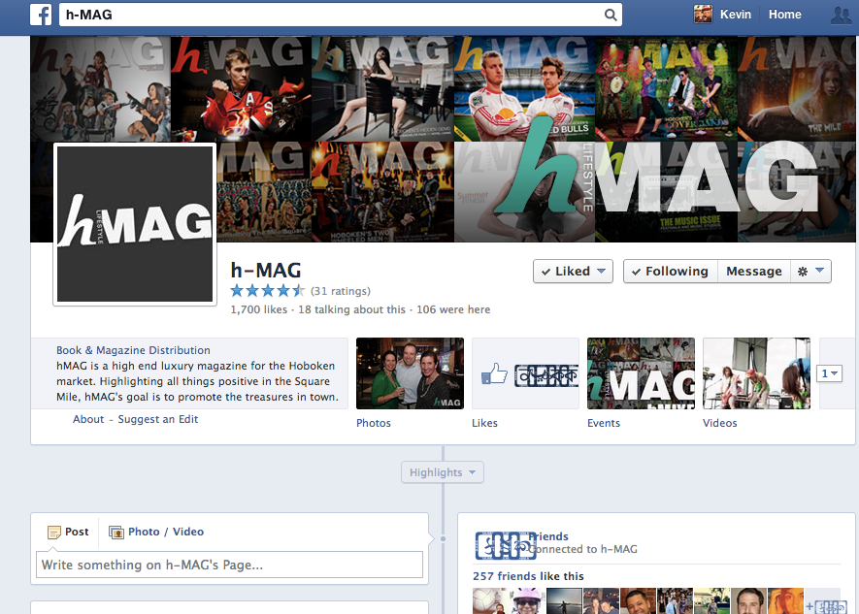The width and height of the screenshot is (859, 614).
Task: Toggle the Following button
Action: (x=671, y=272)
